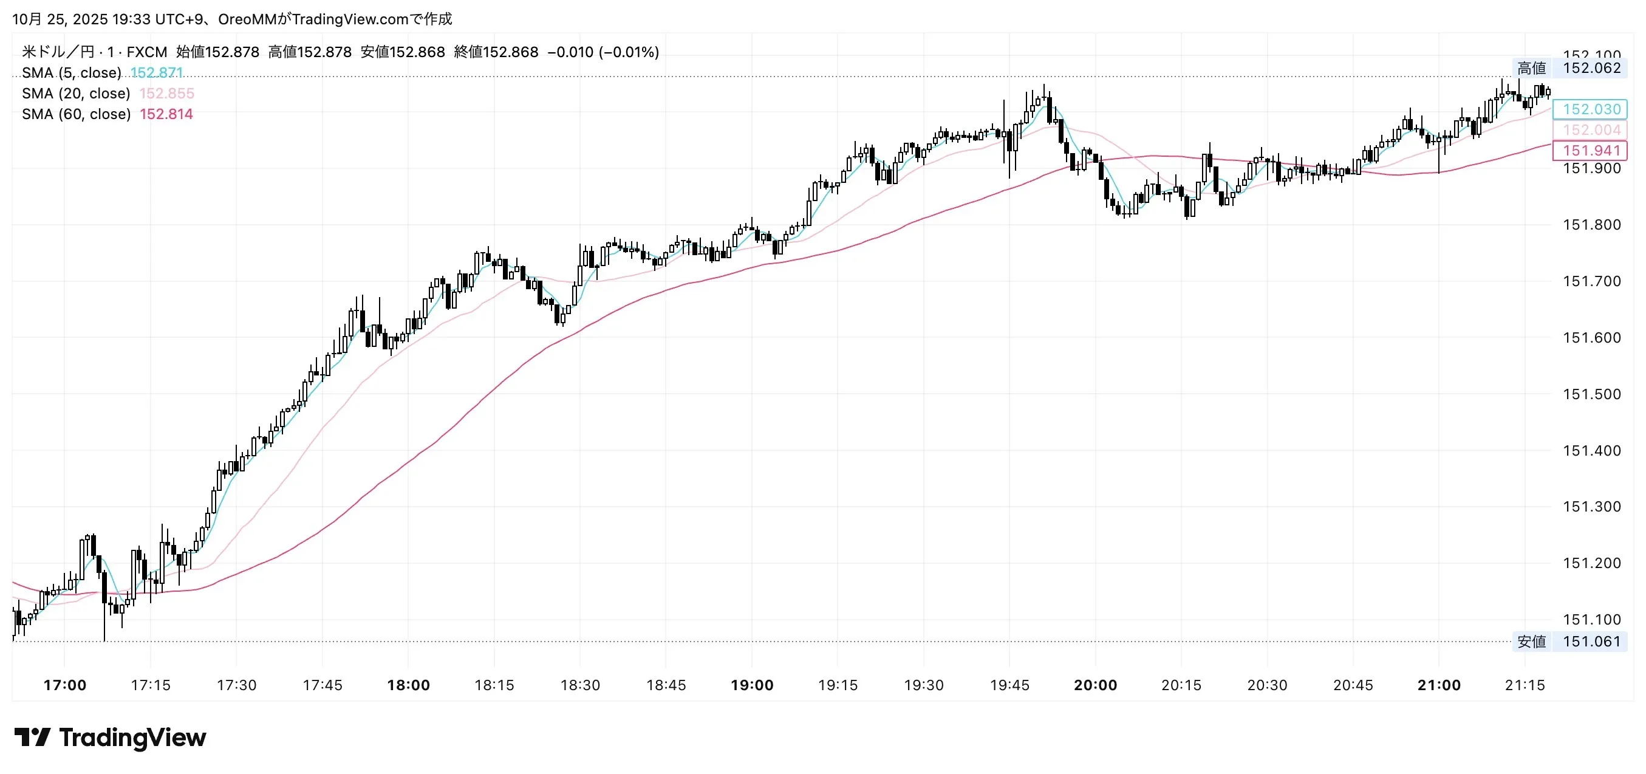Screen dimensions: 1646x774
Task: Click the 151.500 price scale label
Action: click(1591, 394)
